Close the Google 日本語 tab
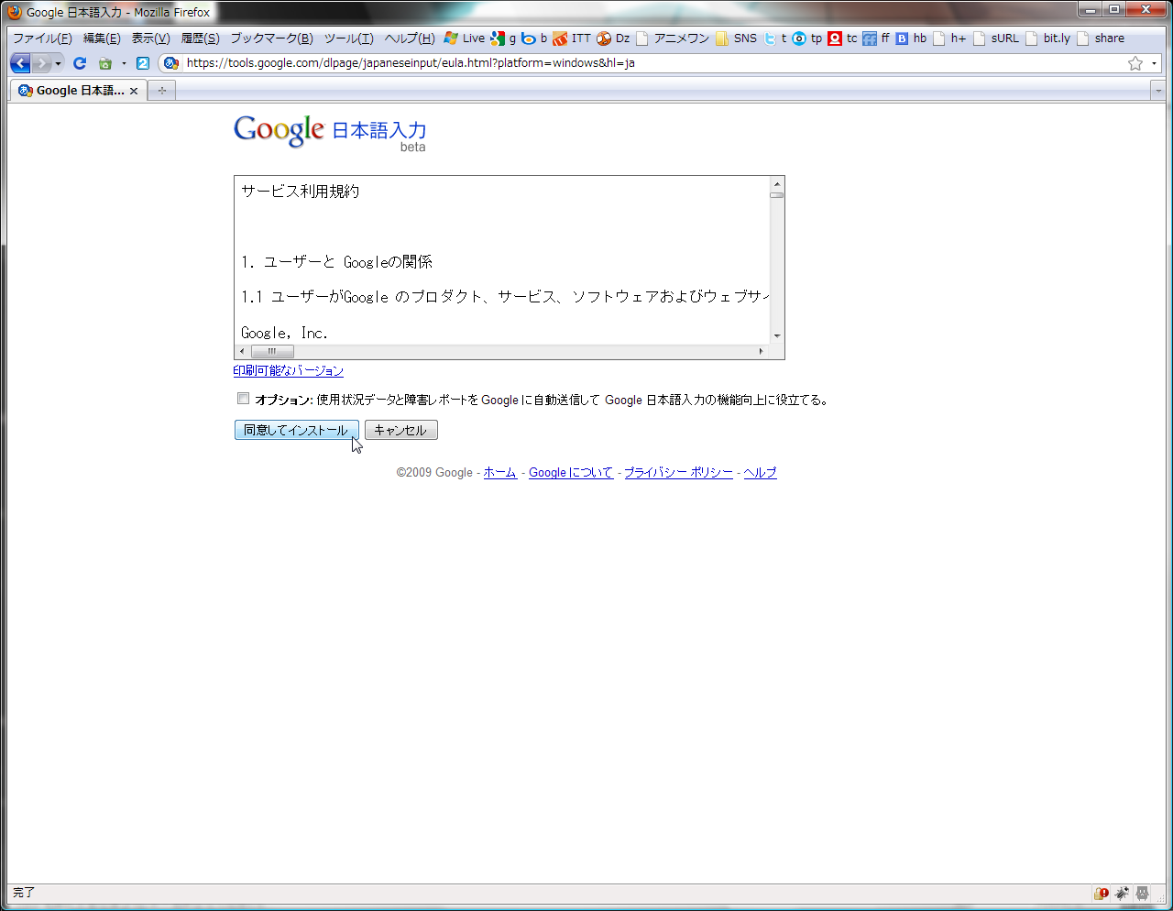This screenshot has height=911, width=1173. 134,91
